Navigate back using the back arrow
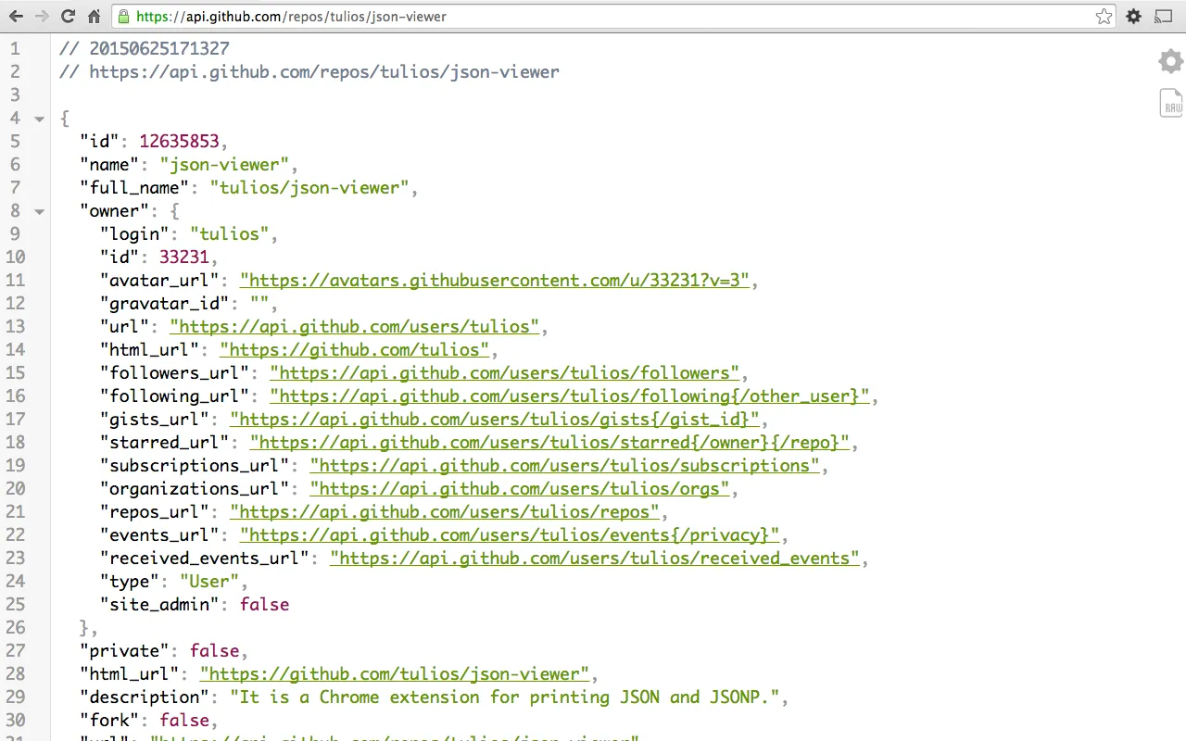 (x=15, y=16)
